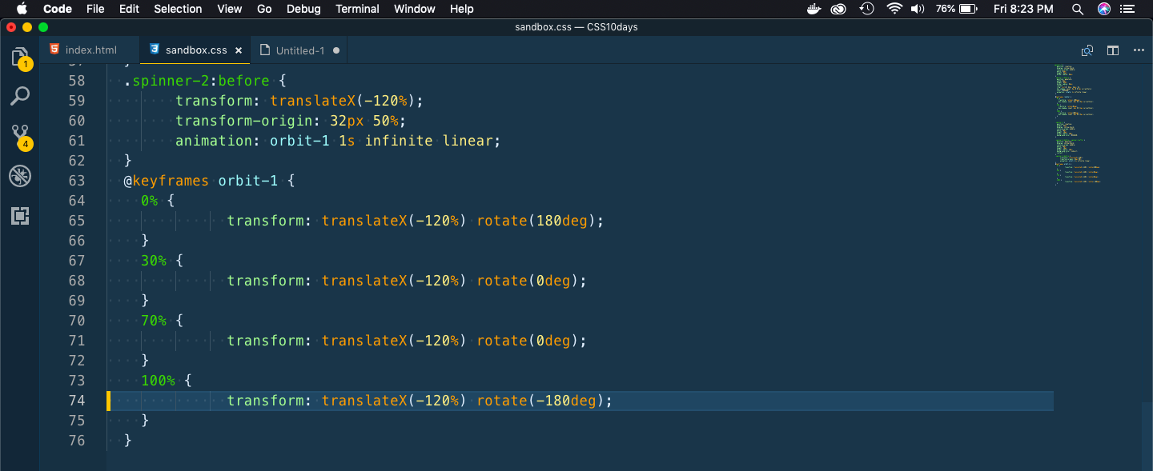
Task: Click line number 63 in gutter
Action: pos(77,181)
